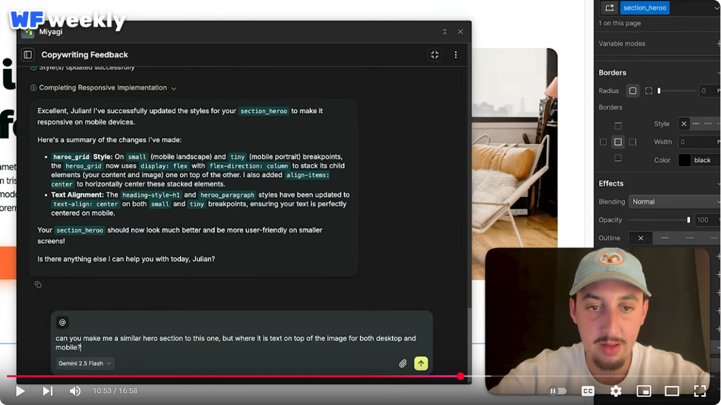The height and width of the screenshot is (405, 721).
Task: Open the Gemini 2.5 Flash model dropdown
Action: (x=85, y=363)
